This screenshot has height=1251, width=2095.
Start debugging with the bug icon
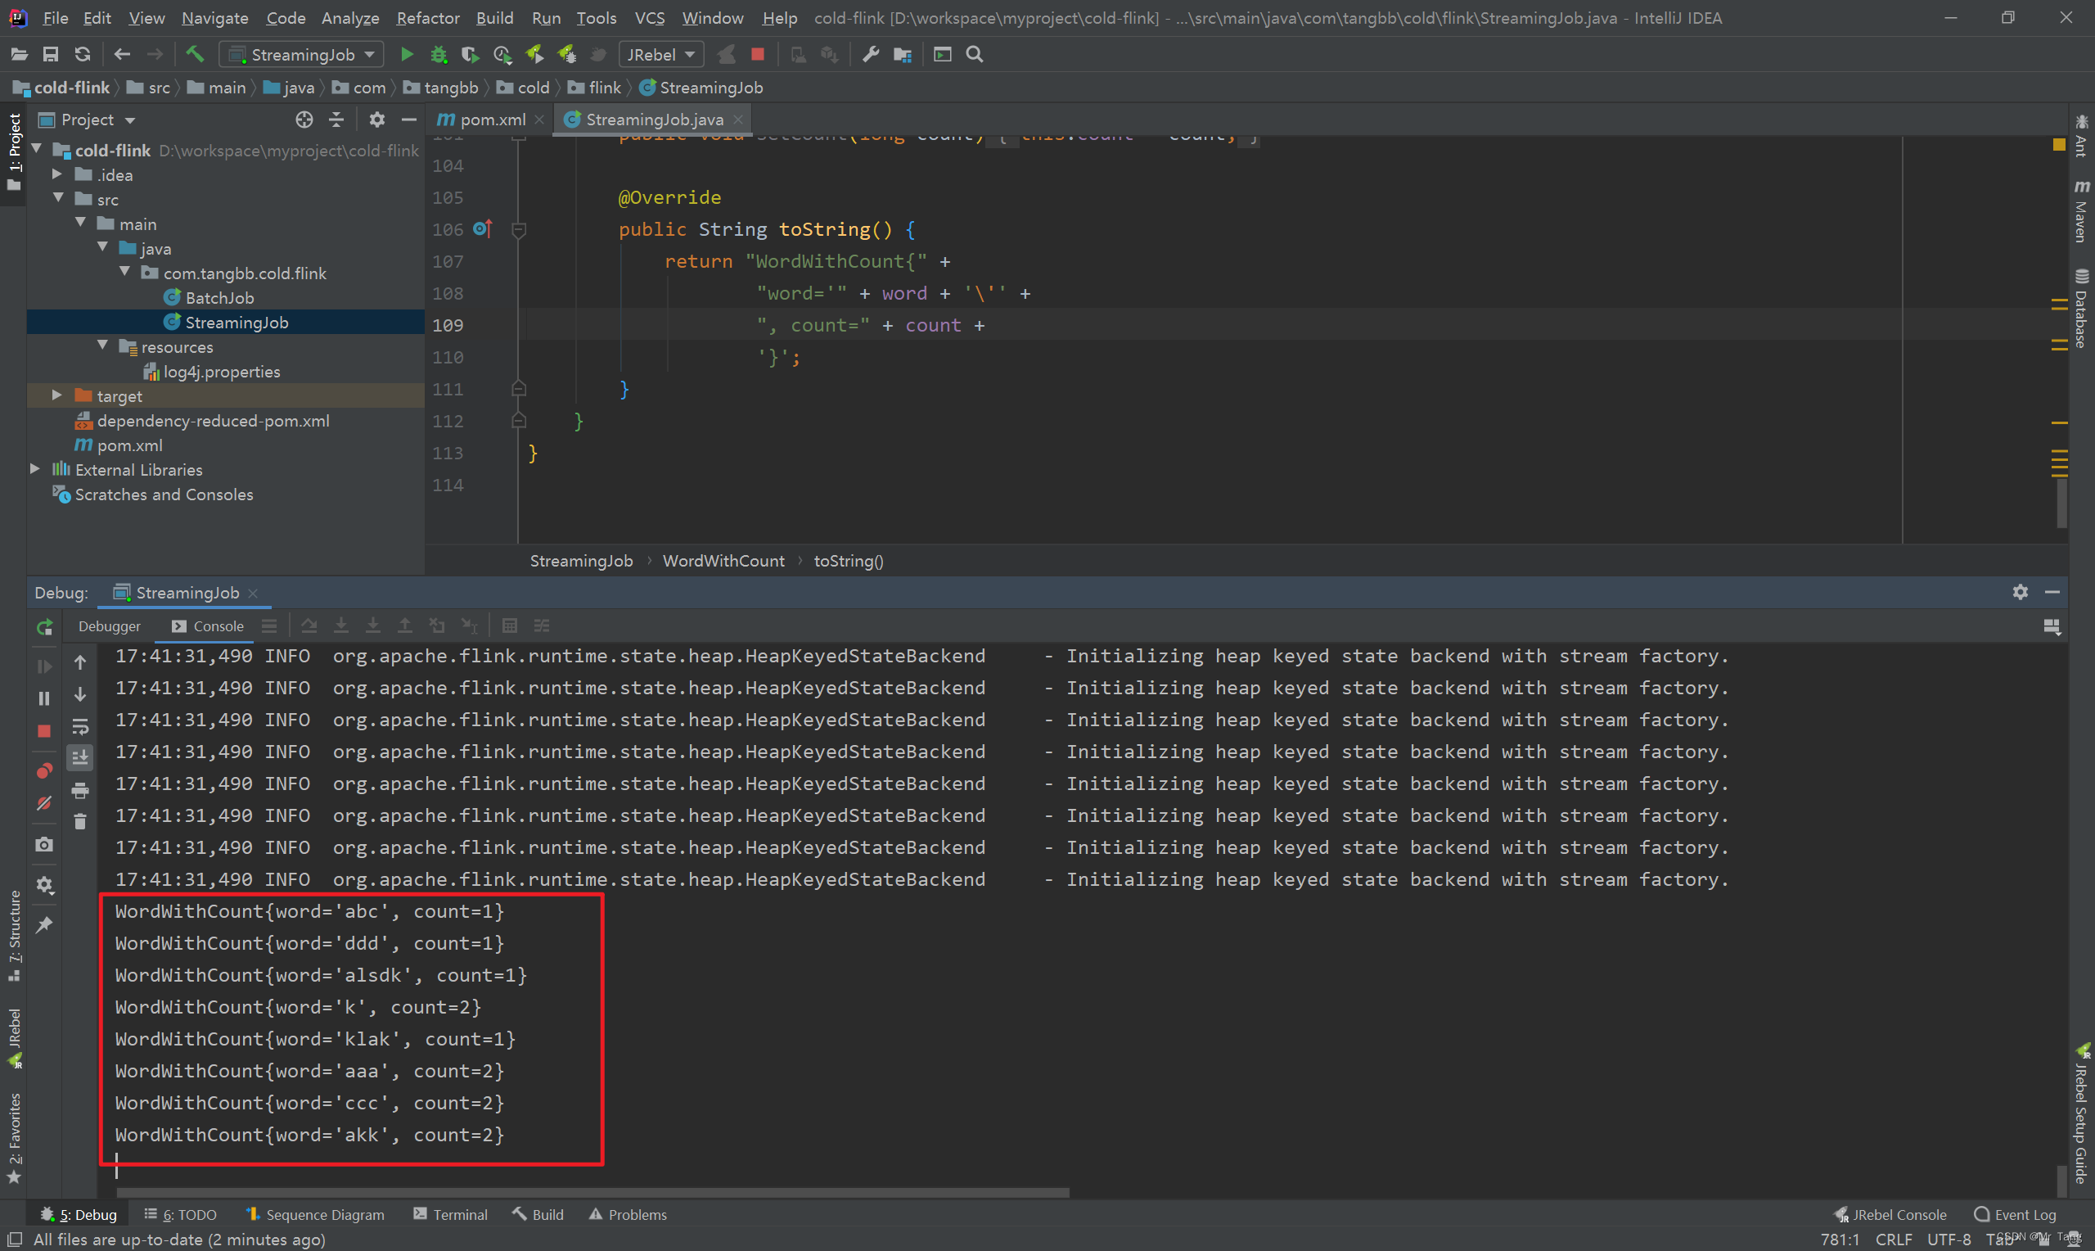[438, 55]
